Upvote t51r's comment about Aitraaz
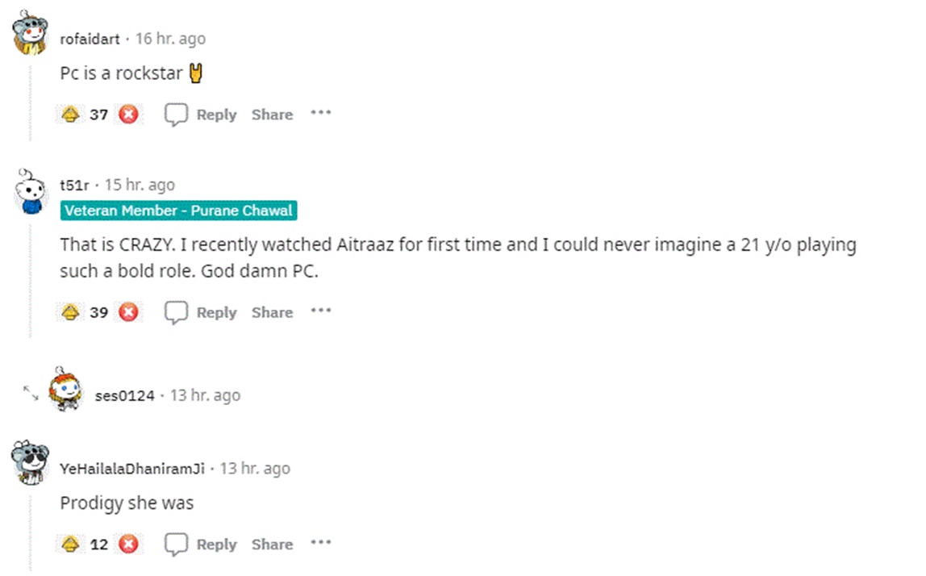 tap(71, 312)
